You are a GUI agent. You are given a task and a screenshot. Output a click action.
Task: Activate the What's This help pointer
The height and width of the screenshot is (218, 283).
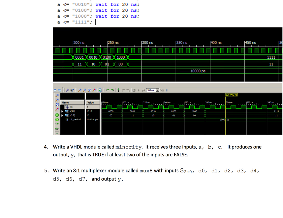pos(72,90)
